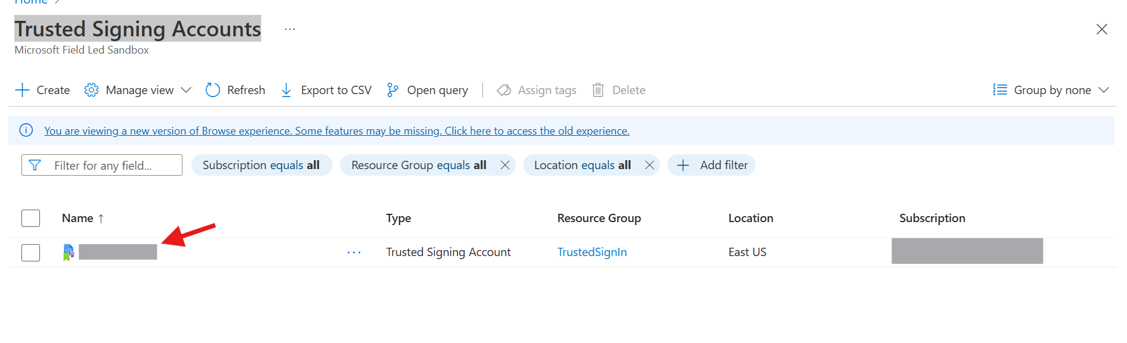Open the Resource Group equals all filter

[419, 165]
